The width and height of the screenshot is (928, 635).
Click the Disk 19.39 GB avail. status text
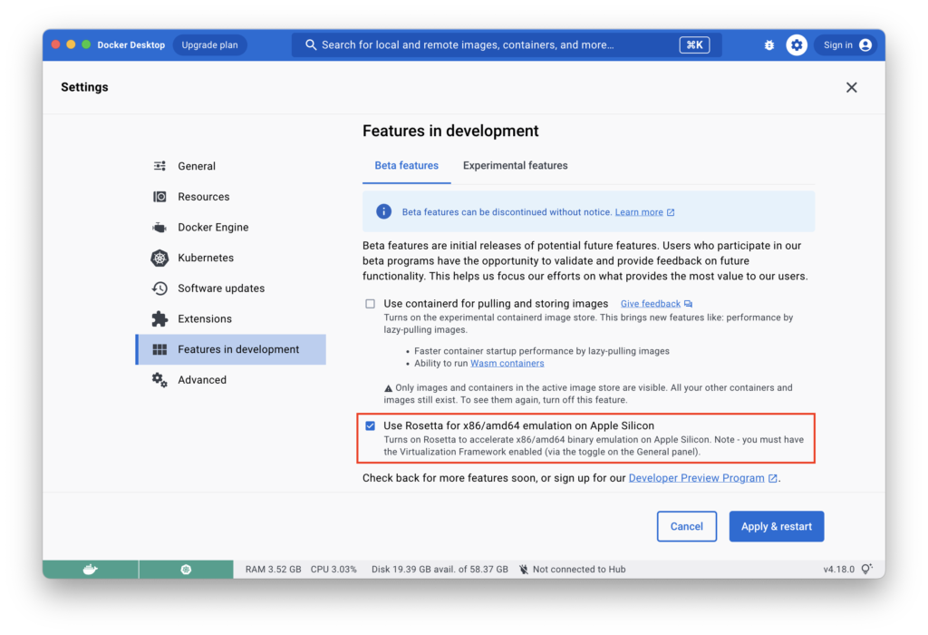(440, 570)
